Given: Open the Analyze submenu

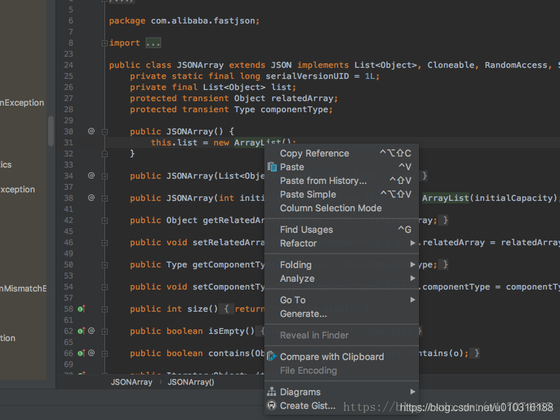Looking at the screenshot, I should 341,278.
